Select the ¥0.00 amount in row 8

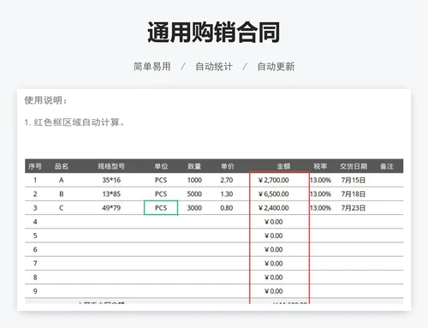pyautogui.click(x=273, y=277)
